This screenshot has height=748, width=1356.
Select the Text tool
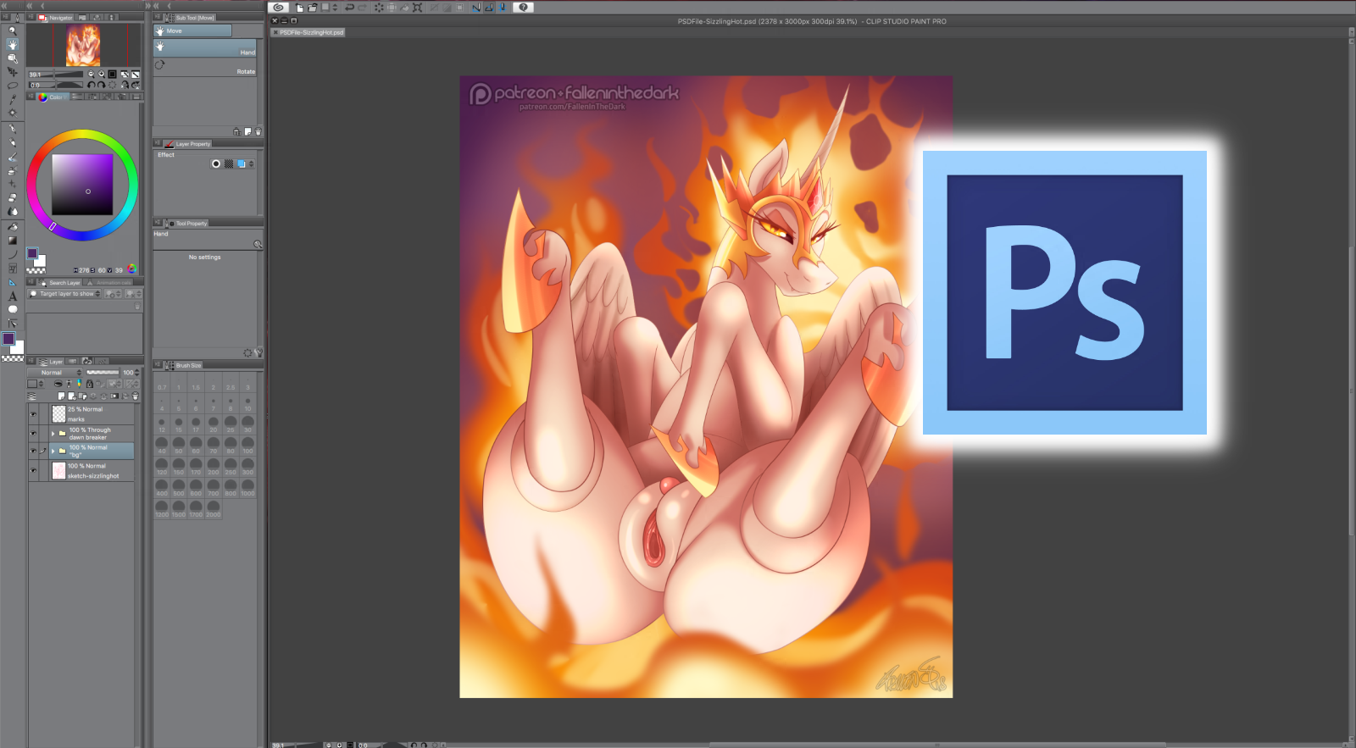tap(12, 296)
